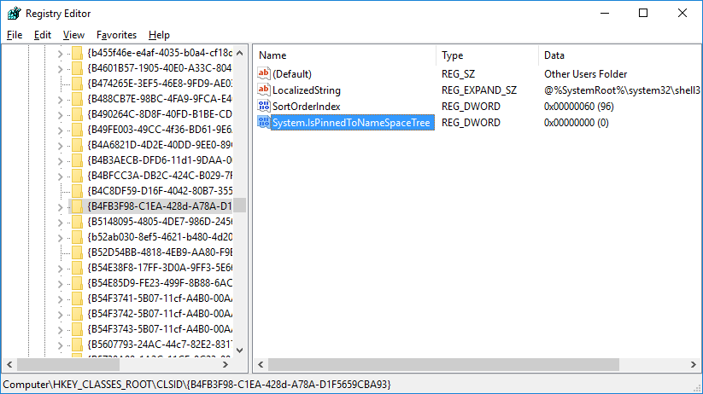Click the values pane horizontal scrollbar thumb

click(444, 364)
